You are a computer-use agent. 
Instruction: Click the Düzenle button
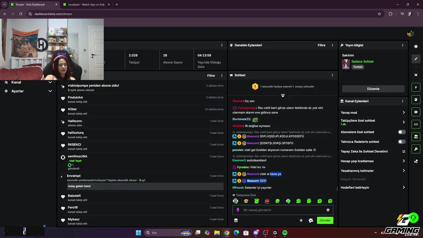pyautogui.click(x=373, y=89)
